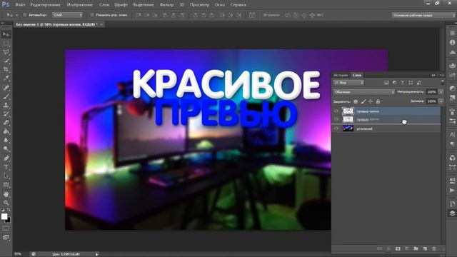457x257 pixels.
Task: Create a new layer icon
Action: 425,248
